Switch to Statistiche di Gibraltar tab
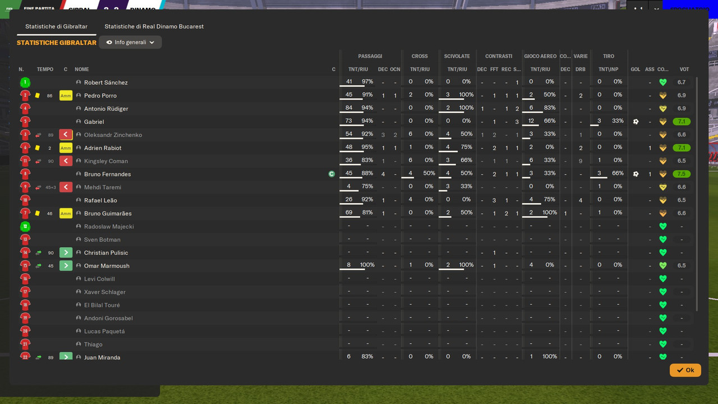The width and height of the screenshot is (718, 404). click(56, 26)
